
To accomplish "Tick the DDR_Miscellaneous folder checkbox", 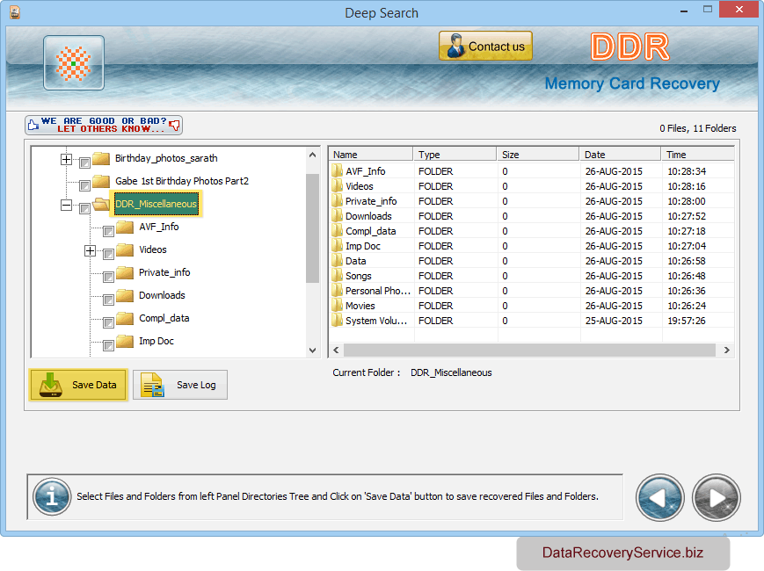I will [84, 208].
